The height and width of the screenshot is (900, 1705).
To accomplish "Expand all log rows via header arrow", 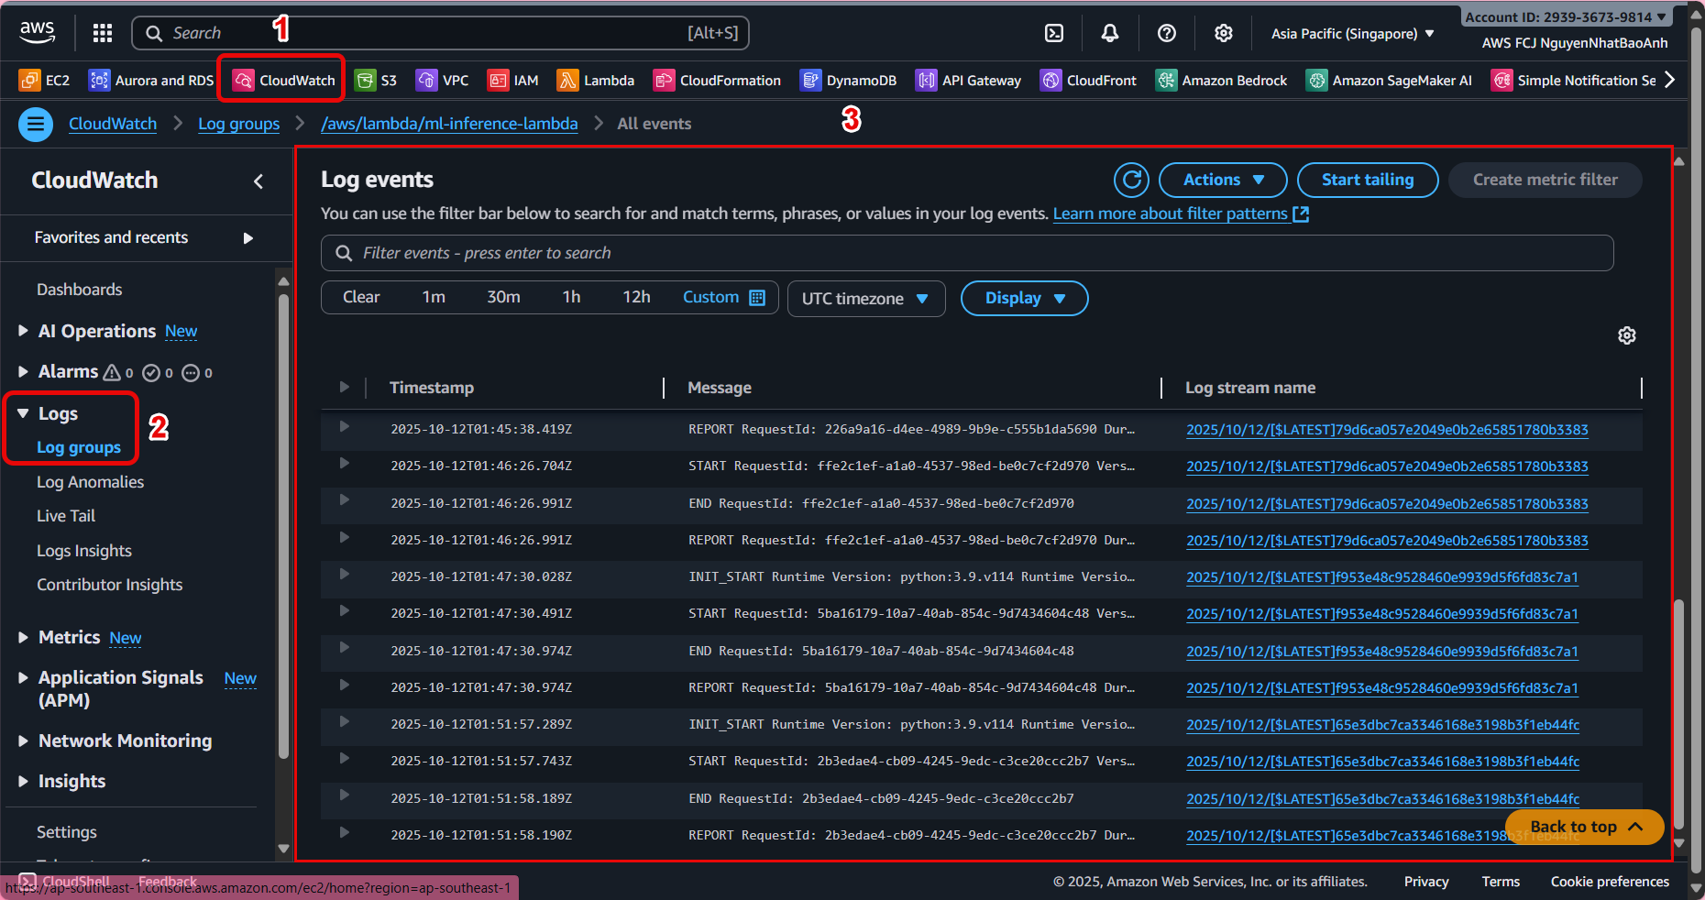I will point(345,387).
